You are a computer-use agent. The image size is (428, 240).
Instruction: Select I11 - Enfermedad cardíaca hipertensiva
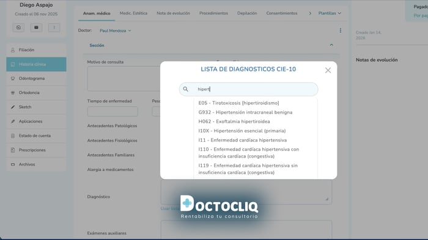point(242,140)
